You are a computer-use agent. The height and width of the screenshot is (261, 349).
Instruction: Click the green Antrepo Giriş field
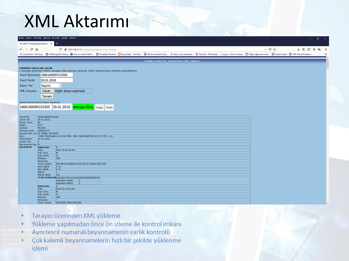(x=83, y=107)
